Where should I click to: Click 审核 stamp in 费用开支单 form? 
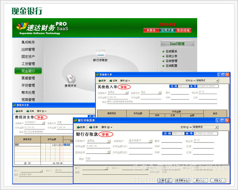[x=41, y=117]
